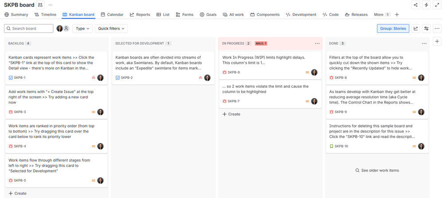Open the Development tab

[x=301, y=15]
